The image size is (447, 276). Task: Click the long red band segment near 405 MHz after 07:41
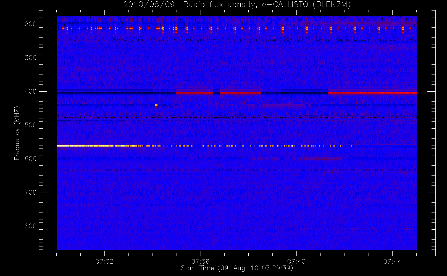pyautogui.click(x=372, y=93)
